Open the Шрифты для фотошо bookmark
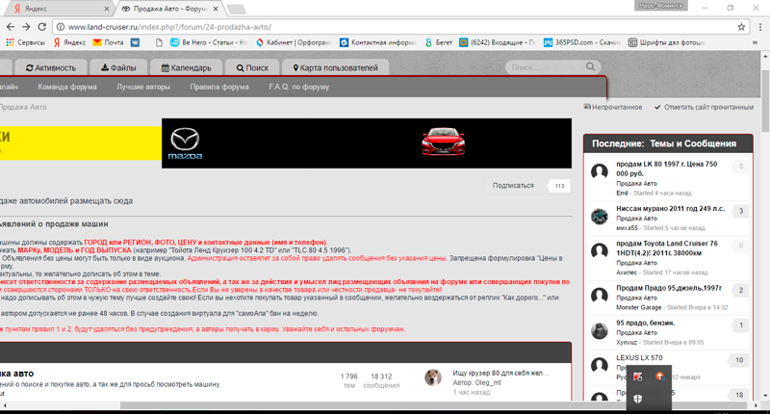This screenshot has height=414, width=770. pyautogui.click(x=667, y=42)
